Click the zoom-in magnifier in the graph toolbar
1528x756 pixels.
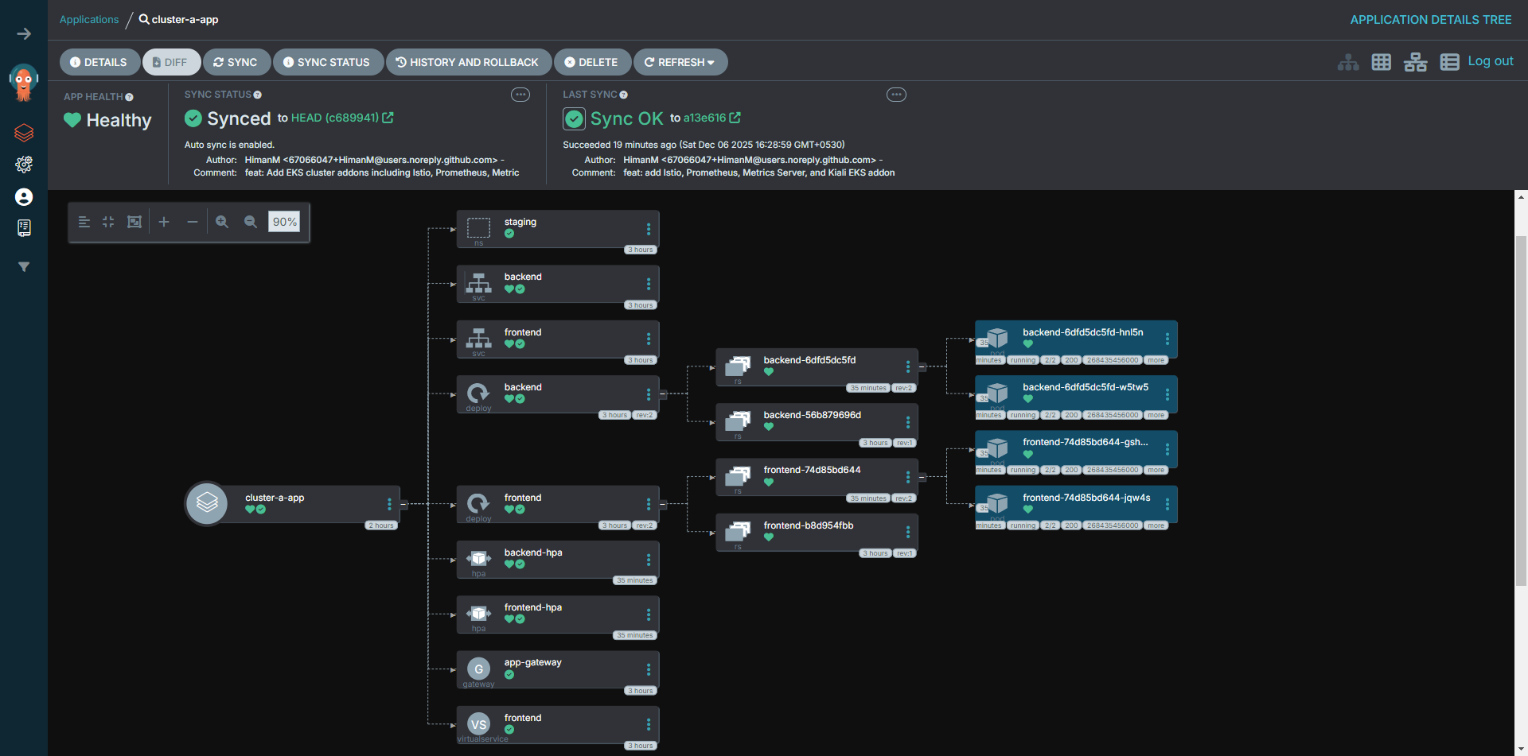pos(222,222)
